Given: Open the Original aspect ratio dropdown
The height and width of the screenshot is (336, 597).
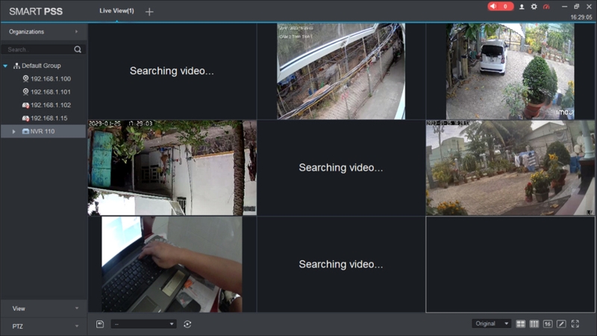Looking at the screenshot, I should (x=491, y=323).
